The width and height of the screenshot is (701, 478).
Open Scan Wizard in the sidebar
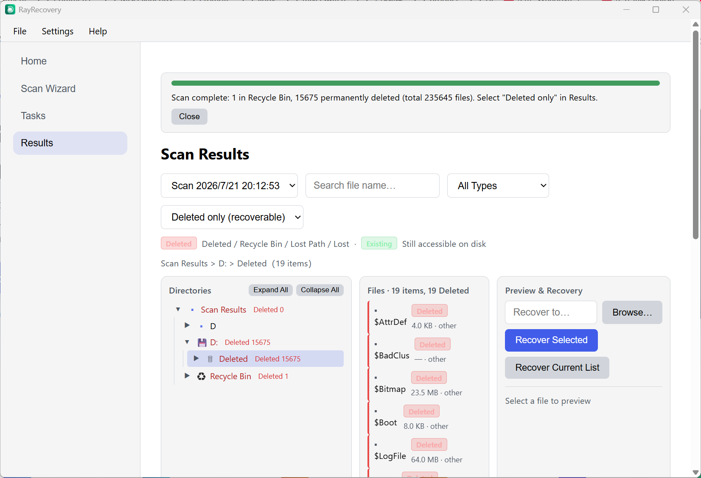(x=70, y=89)
